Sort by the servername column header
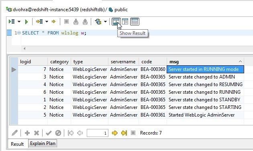Image resolution: width=253 pixels, height=151 pixels. pyautogui.click(x=123, y=62)
